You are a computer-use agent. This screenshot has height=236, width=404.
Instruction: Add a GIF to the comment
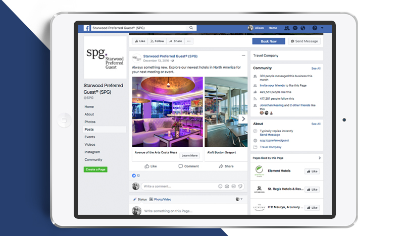233,187
